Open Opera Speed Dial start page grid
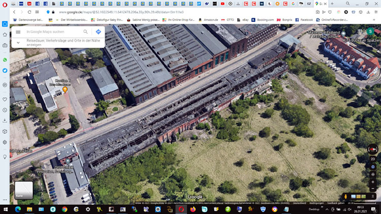The width and height of the screenshot is (381, 214). [x=37, y=12]
